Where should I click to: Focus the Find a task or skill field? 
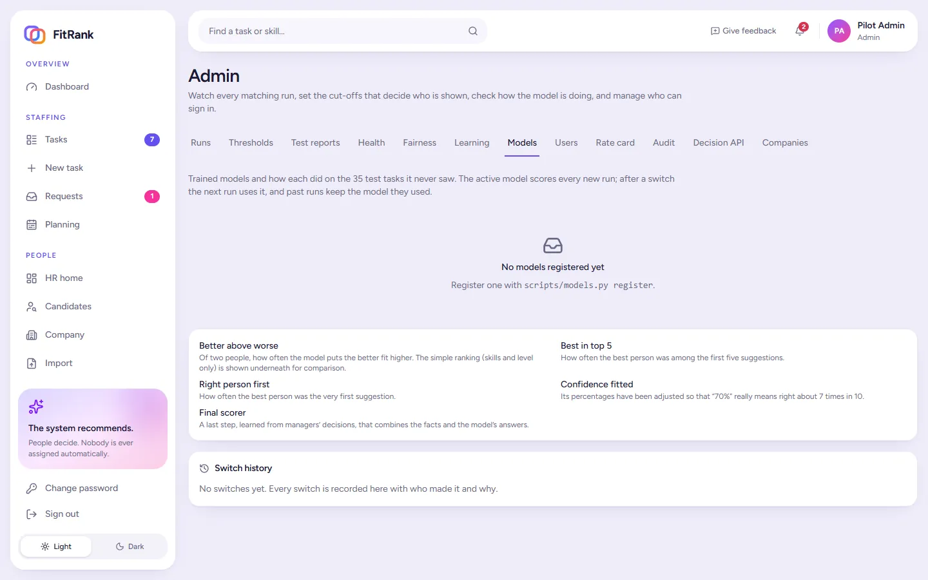coord(343,31)
